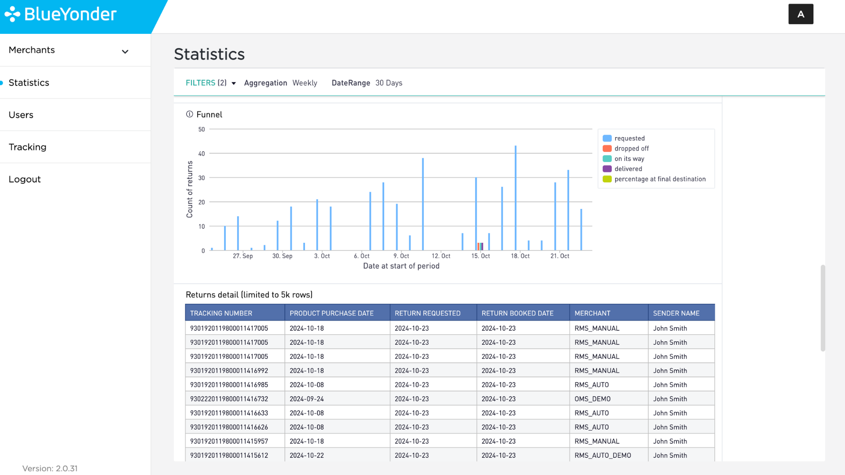Click the Funnel info icon
Viewport: 845px width, 475px height.
pos(189,114)
